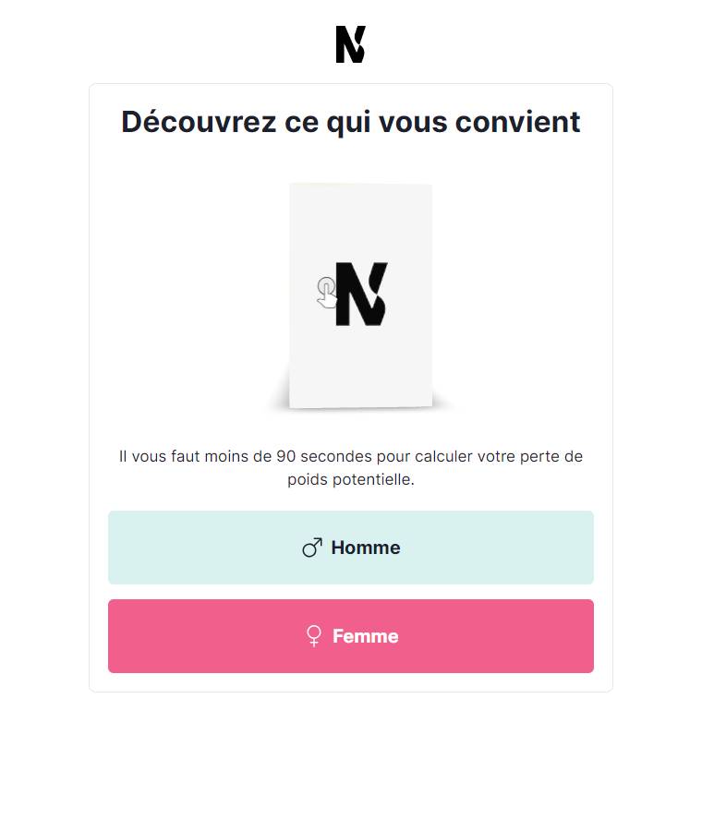Click the heading "Découvrez ce qui vous convient"
Image resolution: width=702 pixels, height=831 pixels.
click(x=351, y=123)
